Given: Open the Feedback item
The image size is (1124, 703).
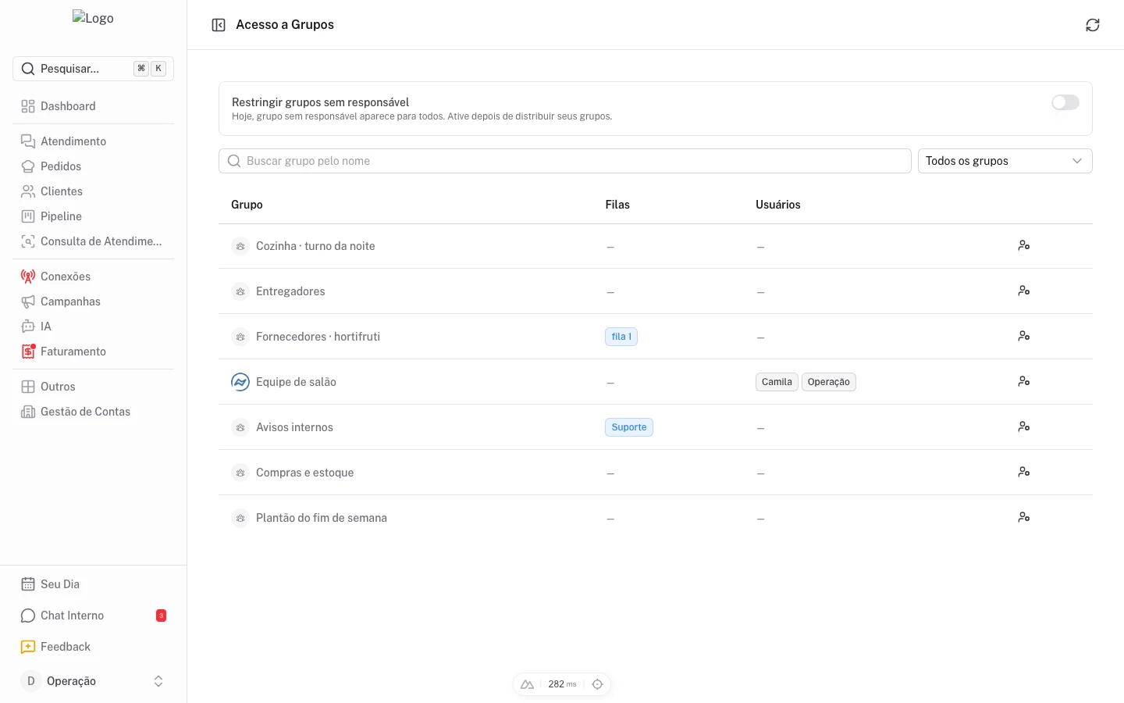Looking at the screenshot, I should [94, 647].
